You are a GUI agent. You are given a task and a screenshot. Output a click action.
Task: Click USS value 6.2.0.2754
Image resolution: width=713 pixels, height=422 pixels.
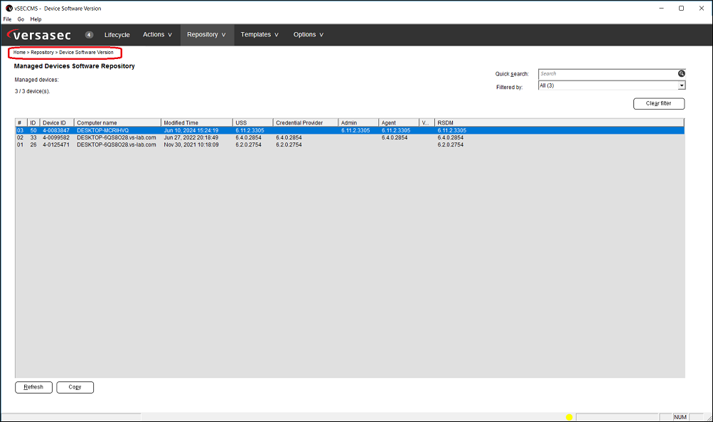[248, 144]
